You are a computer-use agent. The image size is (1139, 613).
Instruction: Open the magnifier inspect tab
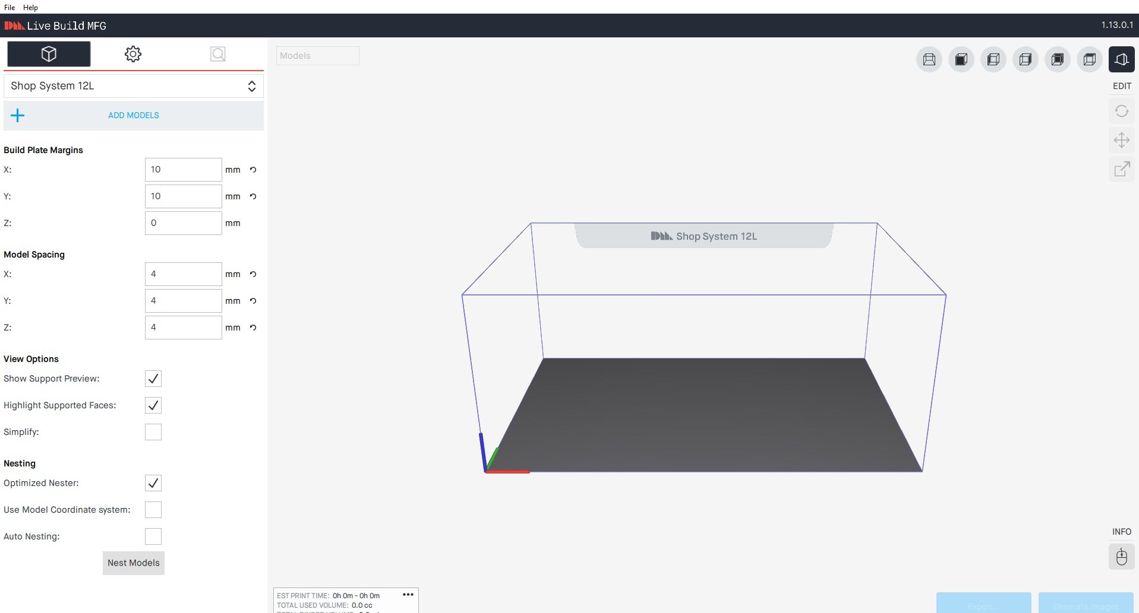218,54
